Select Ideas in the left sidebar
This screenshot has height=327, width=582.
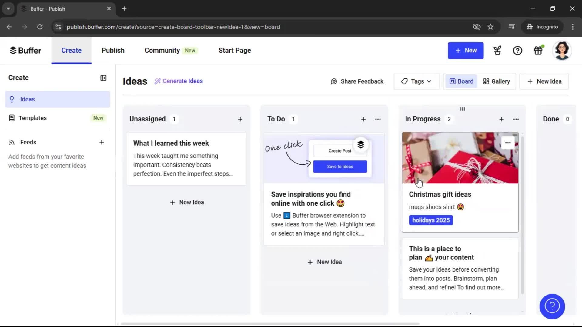tap(27, 99)
